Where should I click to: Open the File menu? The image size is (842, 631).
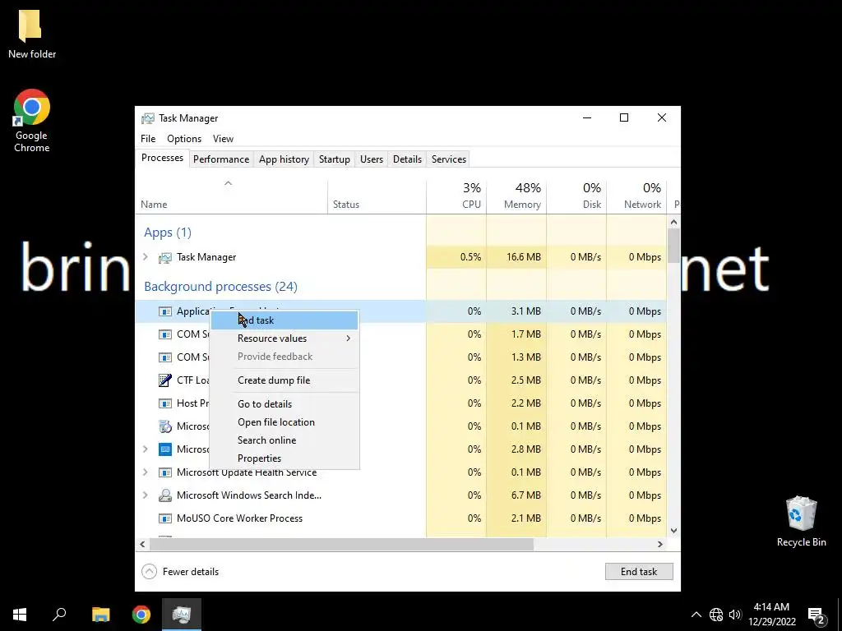click(148, 138)
